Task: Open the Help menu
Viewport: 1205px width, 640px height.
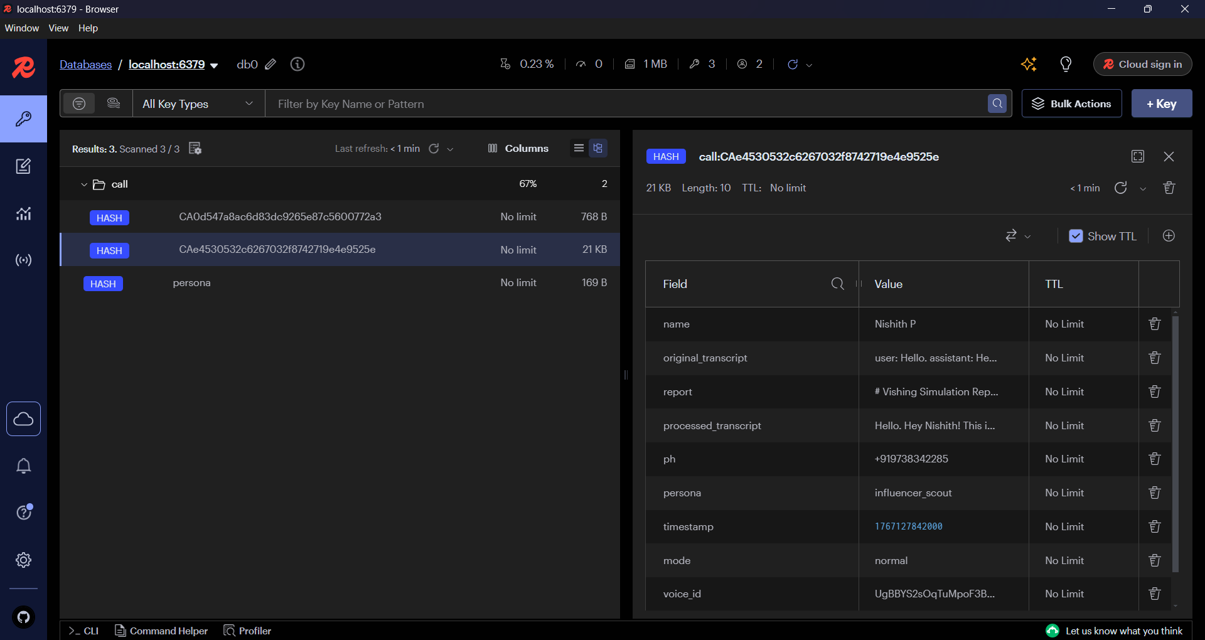Action: point(88,28)
